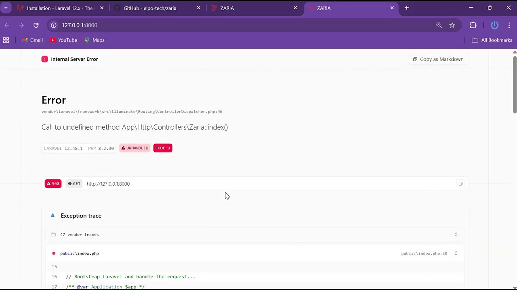Open a new browser tab
This screenshot has width=517, height=290.
tap(407, 8)
